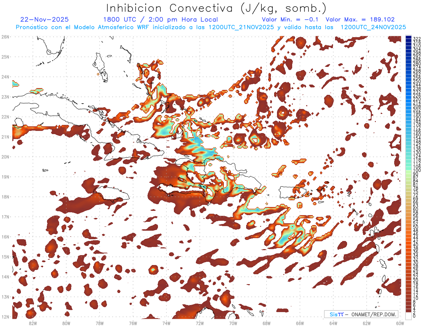This screenshot has width=425, height=328.
Task: Click the 80W longitude label
Action: point(66,323)
